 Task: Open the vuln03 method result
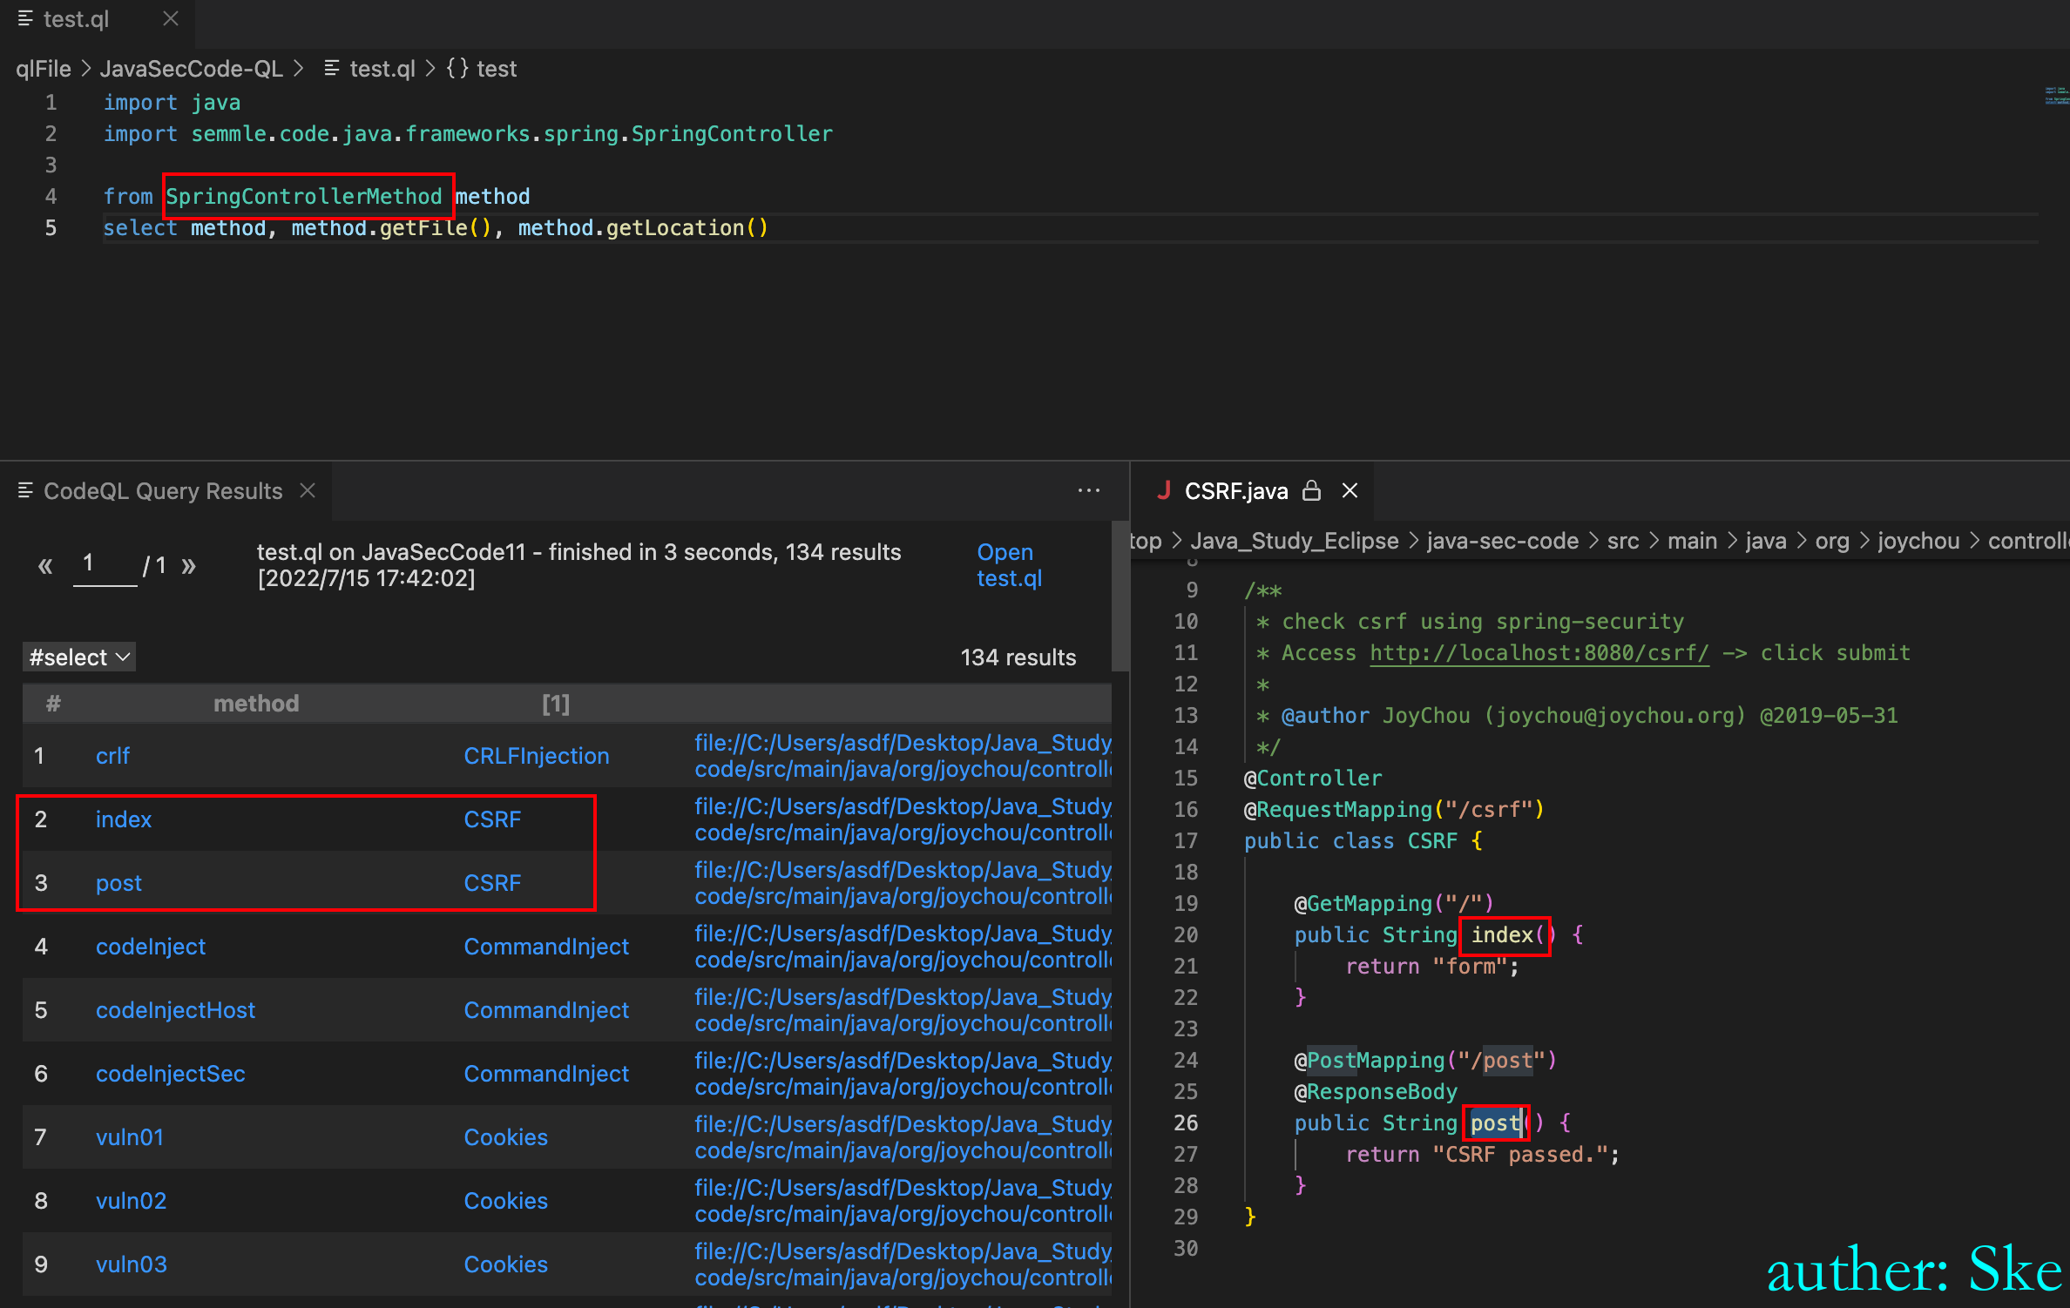click(x=132, y=1264)
